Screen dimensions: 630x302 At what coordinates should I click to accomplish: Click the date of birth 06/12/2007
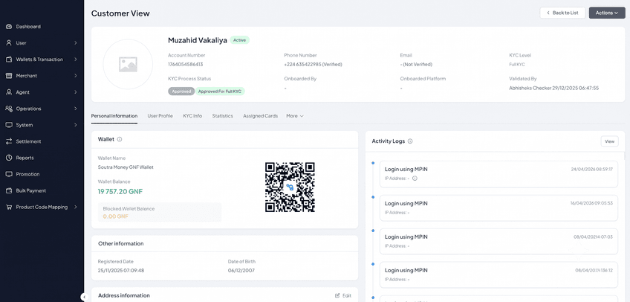[241, 271]
